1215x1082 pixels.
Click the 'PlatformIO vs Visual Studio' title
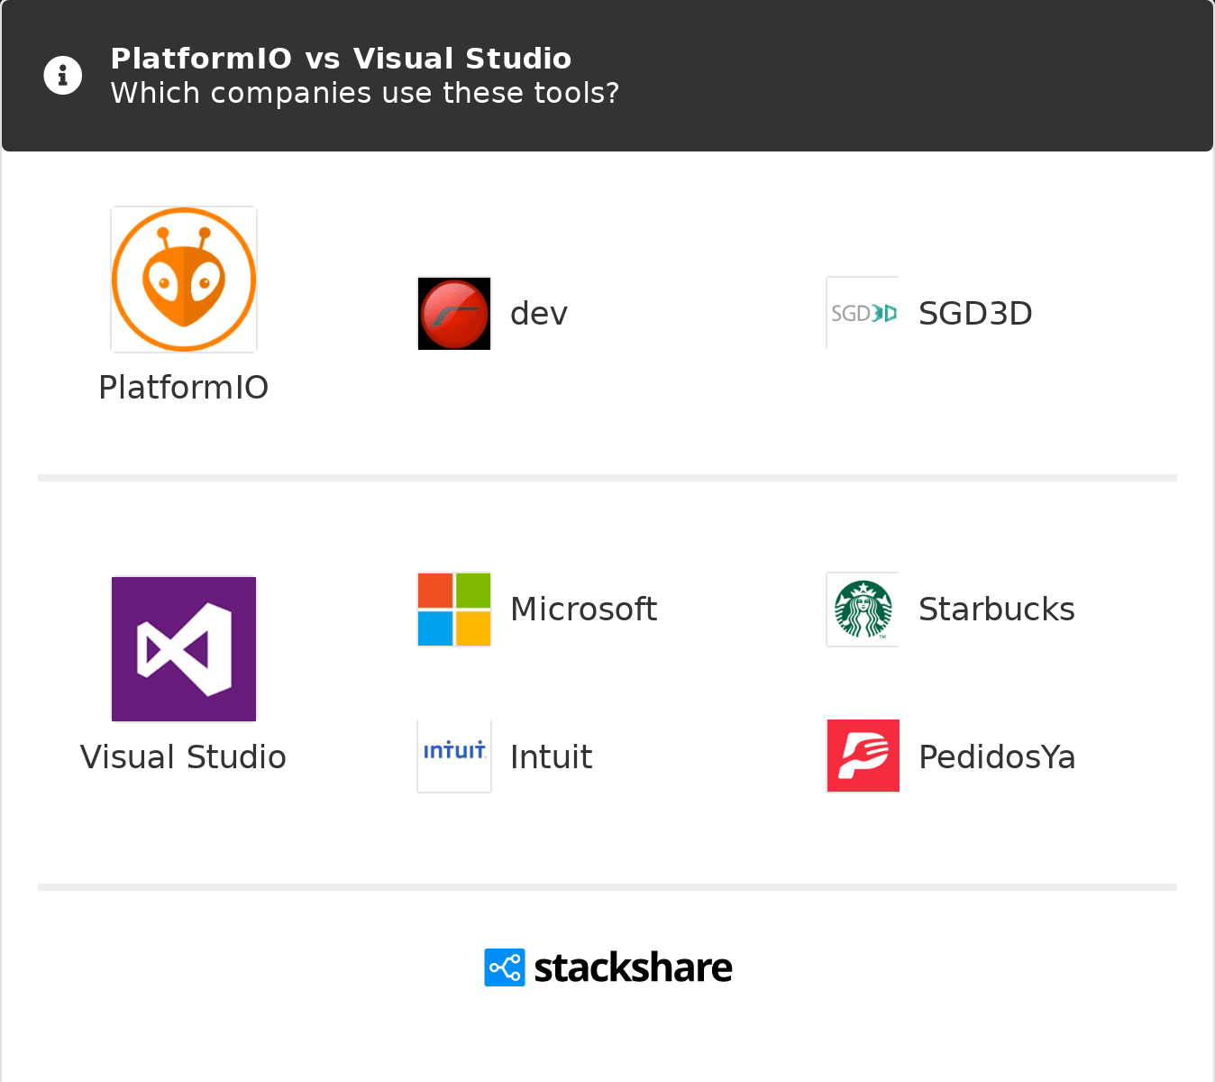click(x=341, y=59)
